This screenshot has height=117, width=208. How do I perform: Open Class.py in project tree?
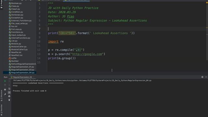click(x=15, y=6)
